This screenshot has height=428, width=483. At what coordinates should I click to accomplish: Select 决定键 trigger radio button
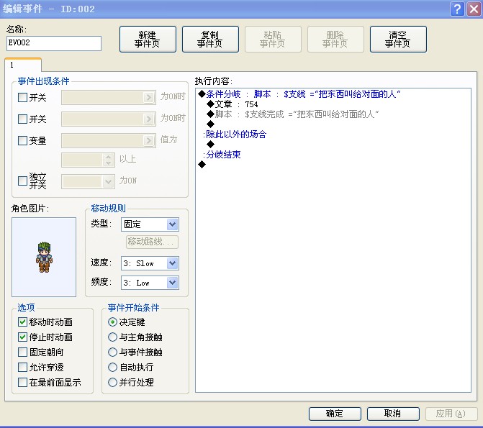tap(113, 322)
